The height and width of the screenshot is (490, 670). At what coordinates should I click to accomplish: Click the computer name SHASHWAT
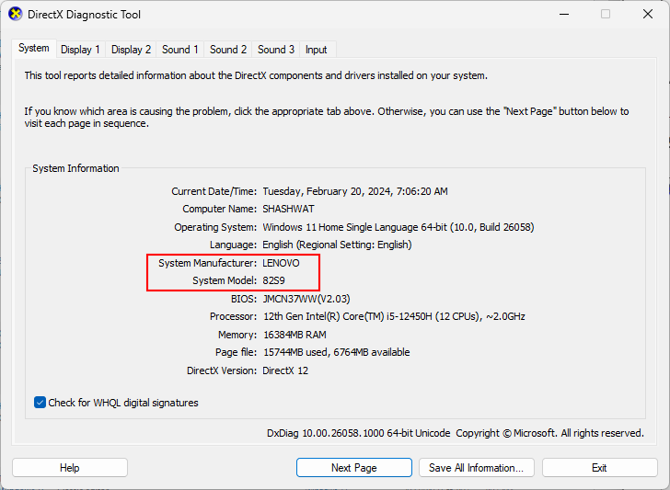click(x=288, y=209)
